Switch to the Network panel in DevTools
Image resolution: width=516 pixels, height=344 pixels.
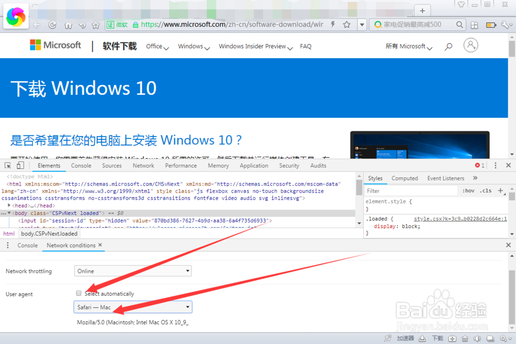pyautogui.click(x=143, y=165)
